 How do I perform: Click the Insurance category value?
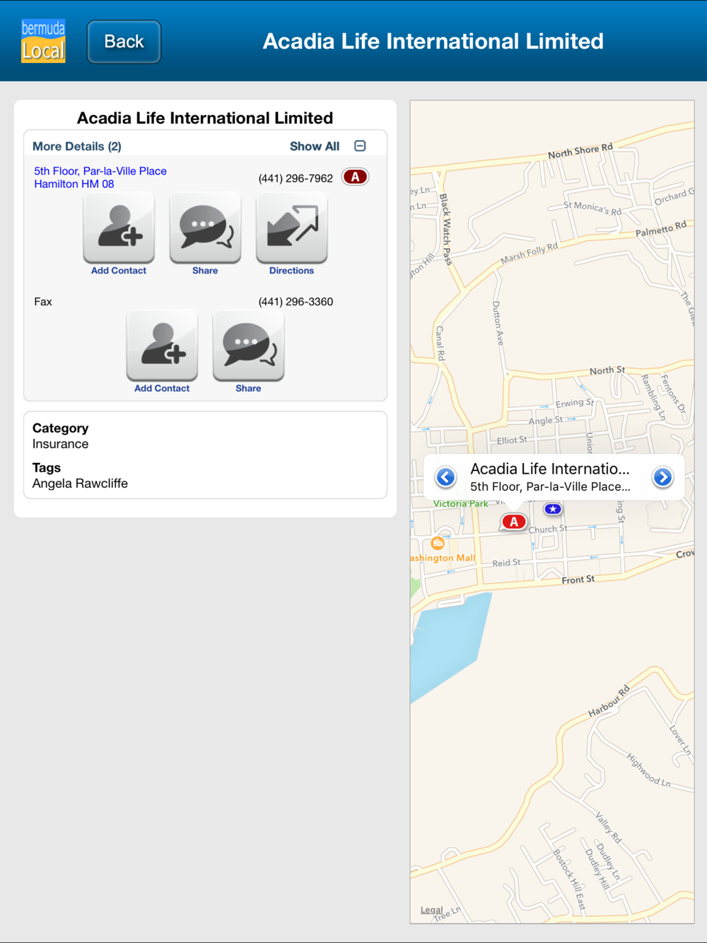(x=60, y=444)
